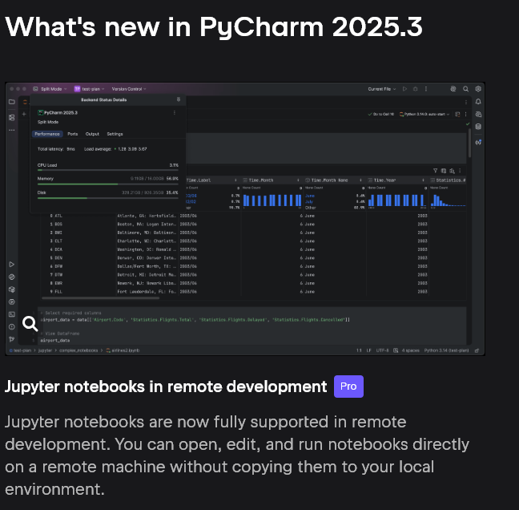Viewport: 519px width, 510px height.
Task: Click the 4 spaces indent status entry
Action: tap(410, 350)
